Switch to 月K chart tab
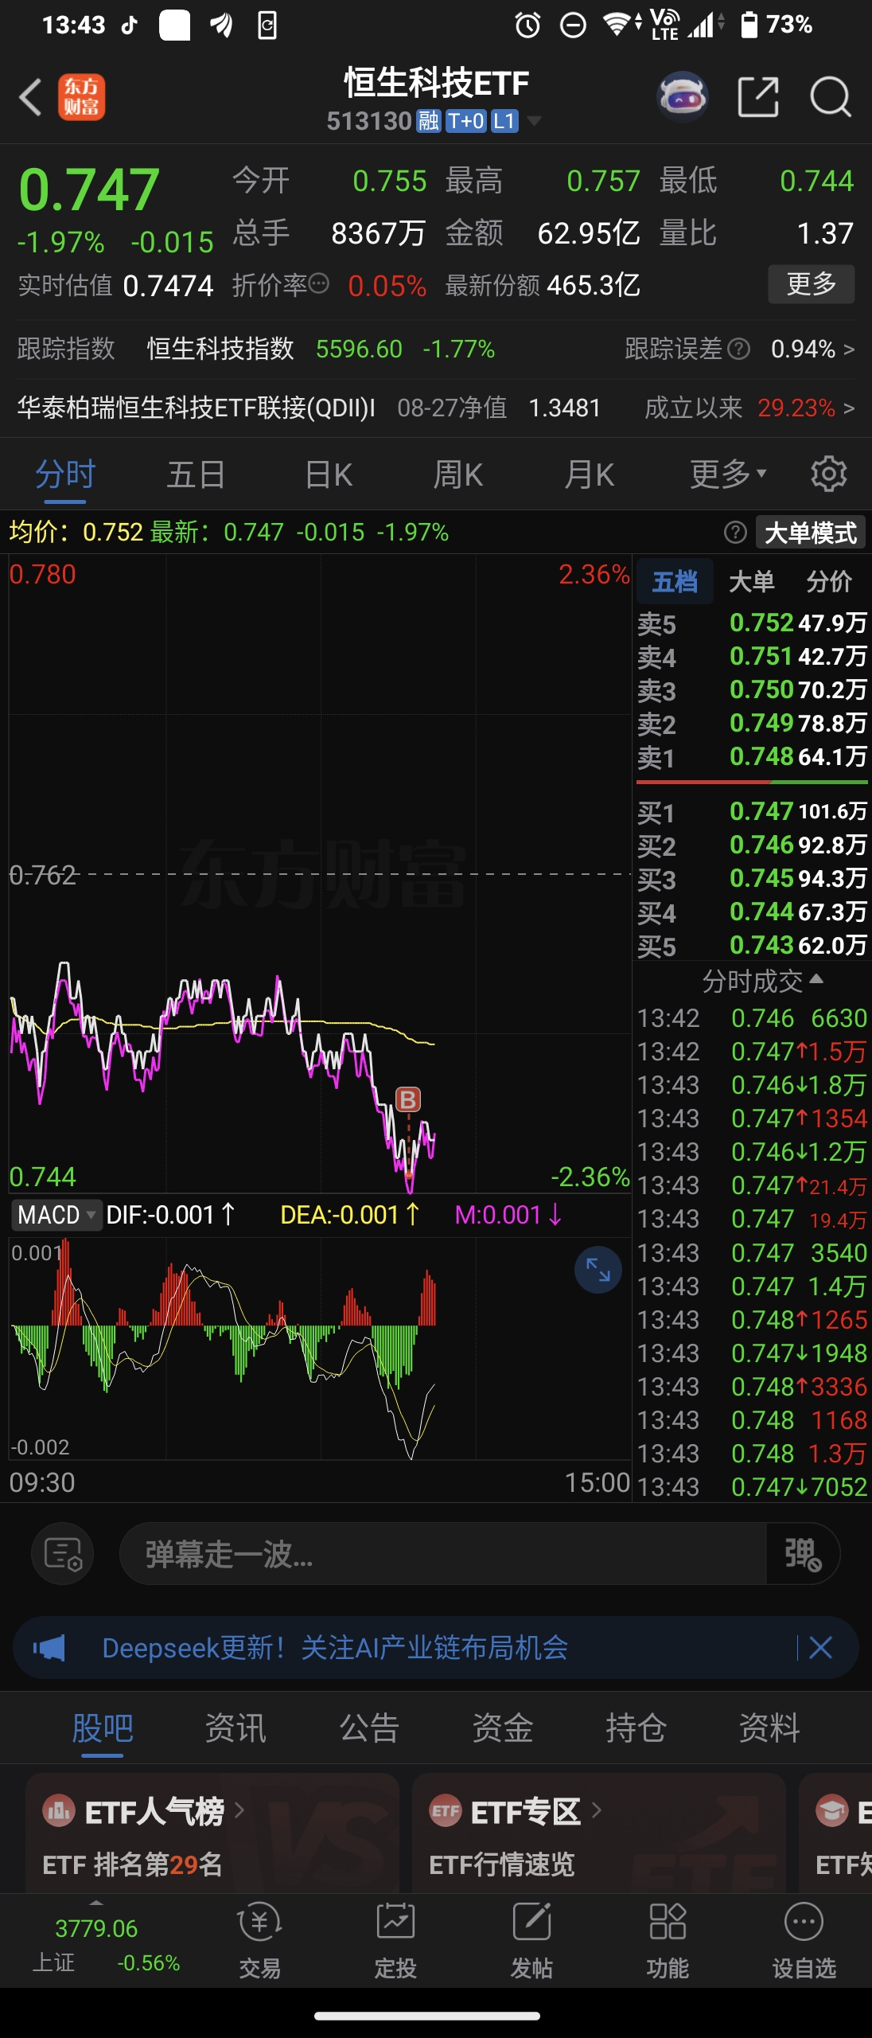Screen dimensions: 872x2038 coord(589,474)
